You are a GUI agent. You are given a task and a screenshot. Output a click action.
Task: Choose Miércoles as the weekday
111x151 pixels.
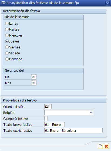click(x=7, y=35)
